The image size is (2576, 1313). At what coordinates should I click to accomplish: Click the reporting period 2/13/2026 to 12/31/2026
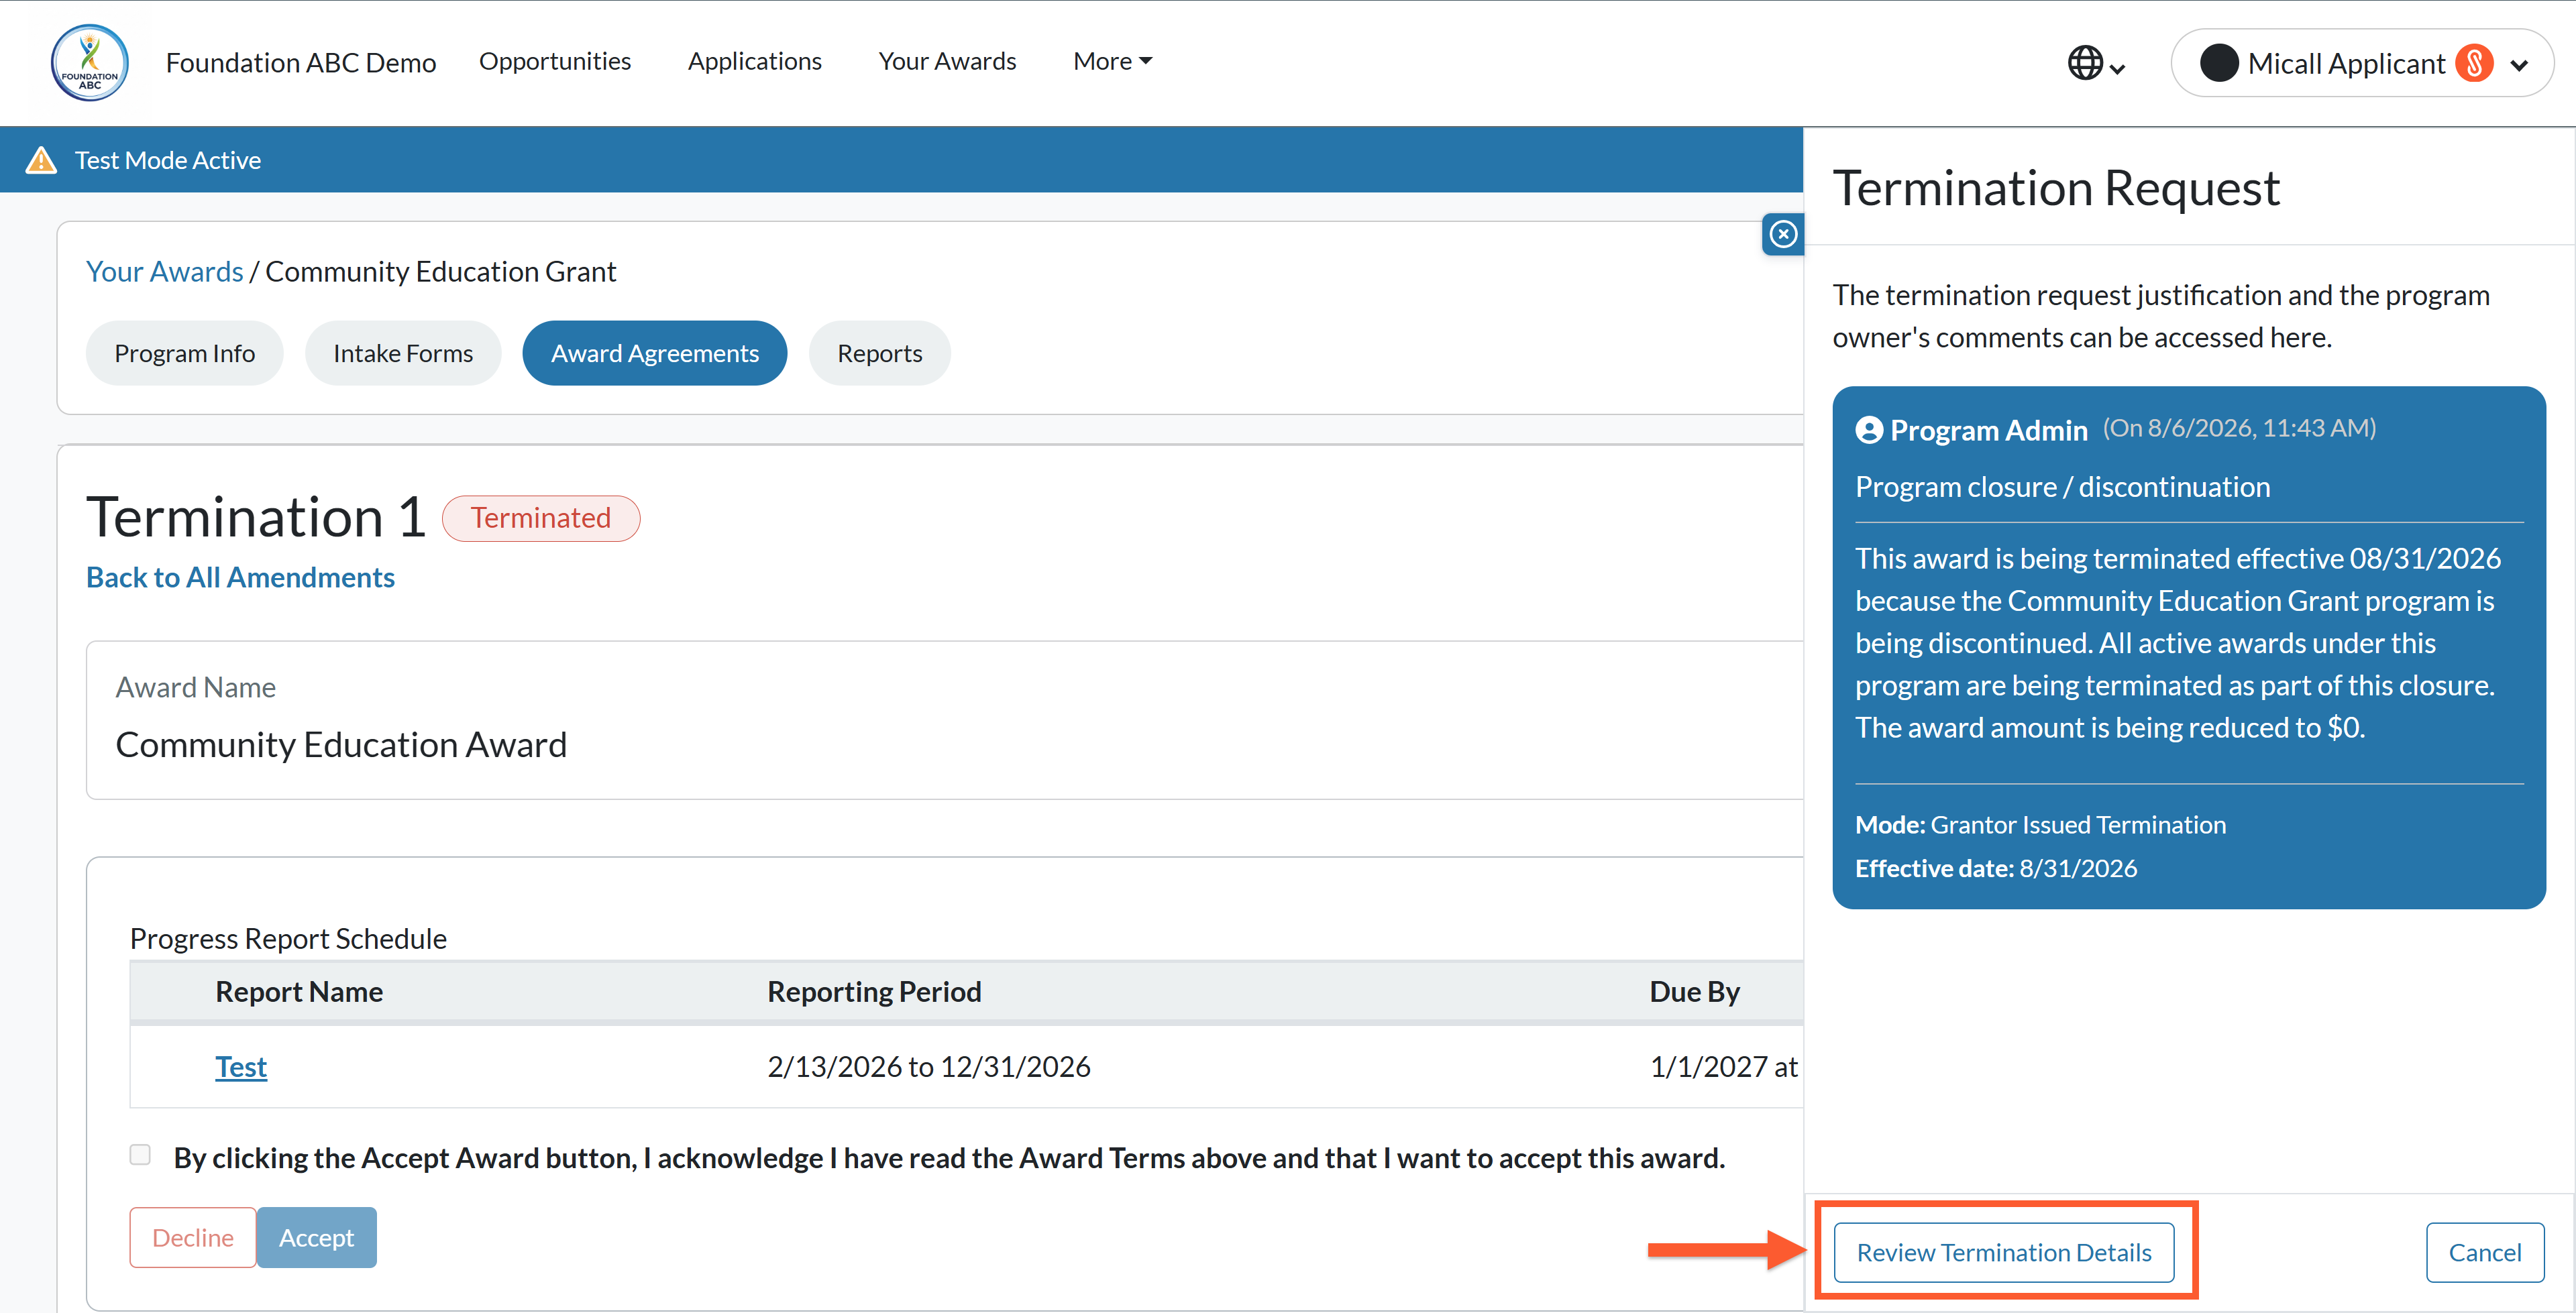[x=929, y=1067]
